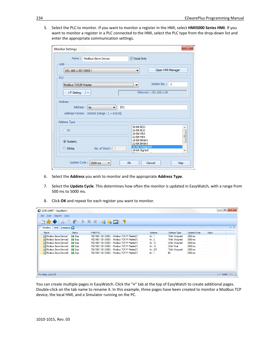Switch to the Simulator tab
This screenshot has width=264, height=342.
tap(66, 228)
